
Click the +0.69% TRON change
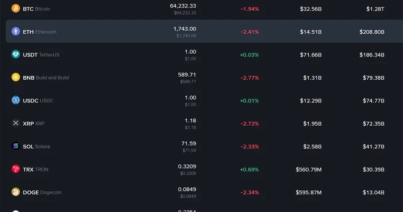(249, 170)
